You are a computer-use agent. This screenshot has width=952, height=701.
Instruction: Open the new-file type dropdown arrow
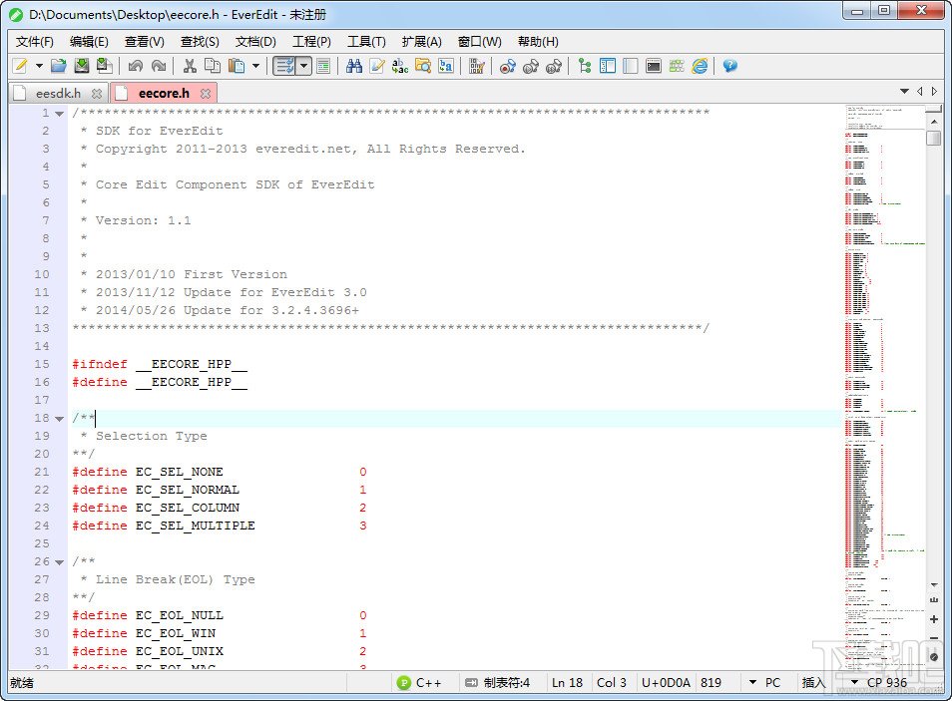point(39,66)
